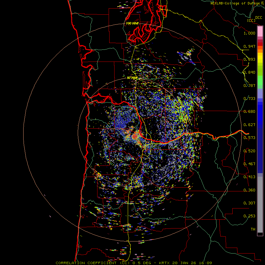Click the 50 NMI range ring label
The width and height of the screenshot is (265, 265).
click(x=132, y=78)
